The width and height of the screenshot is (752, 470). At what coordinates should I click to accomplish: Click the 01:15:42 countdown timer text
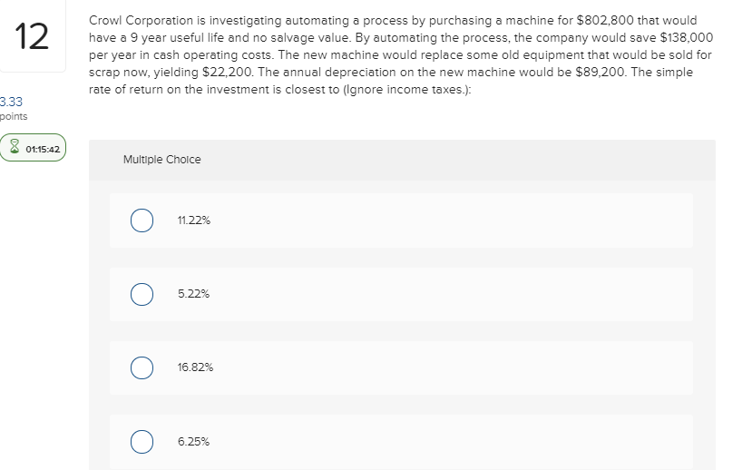pos(40,149)
